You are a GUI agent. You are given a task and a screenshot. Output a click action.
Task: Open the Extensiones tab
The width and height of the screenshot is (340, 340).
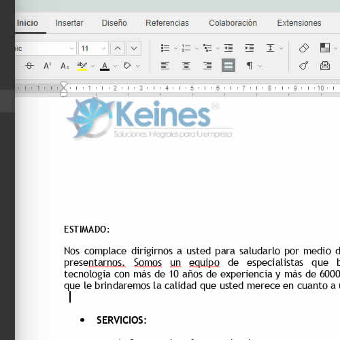point(299,23)
